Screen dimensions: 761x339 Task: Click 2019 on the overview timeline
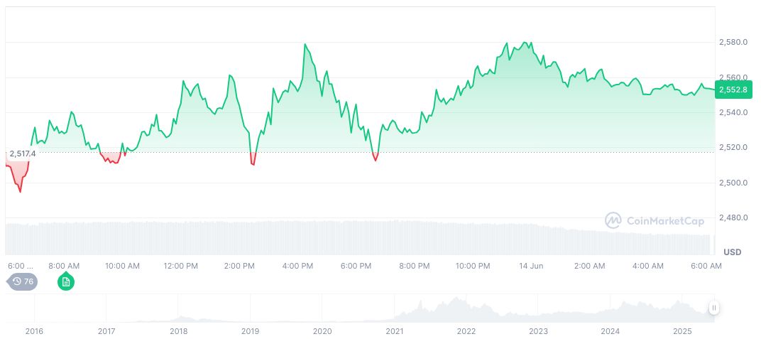250,331
